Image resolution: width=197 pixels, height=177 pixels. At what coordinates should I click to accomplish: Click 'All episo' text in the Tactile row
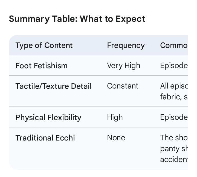(174, 86)
